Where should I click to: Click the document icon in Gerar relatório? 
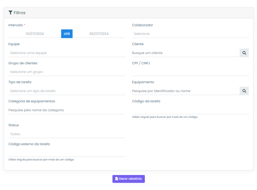pos(116,179)
